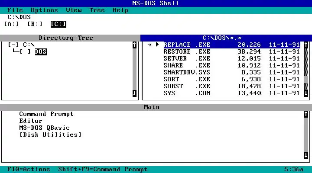Open the File menu
Viewport: 312px width, 173px height.
(x=15, y=10)
